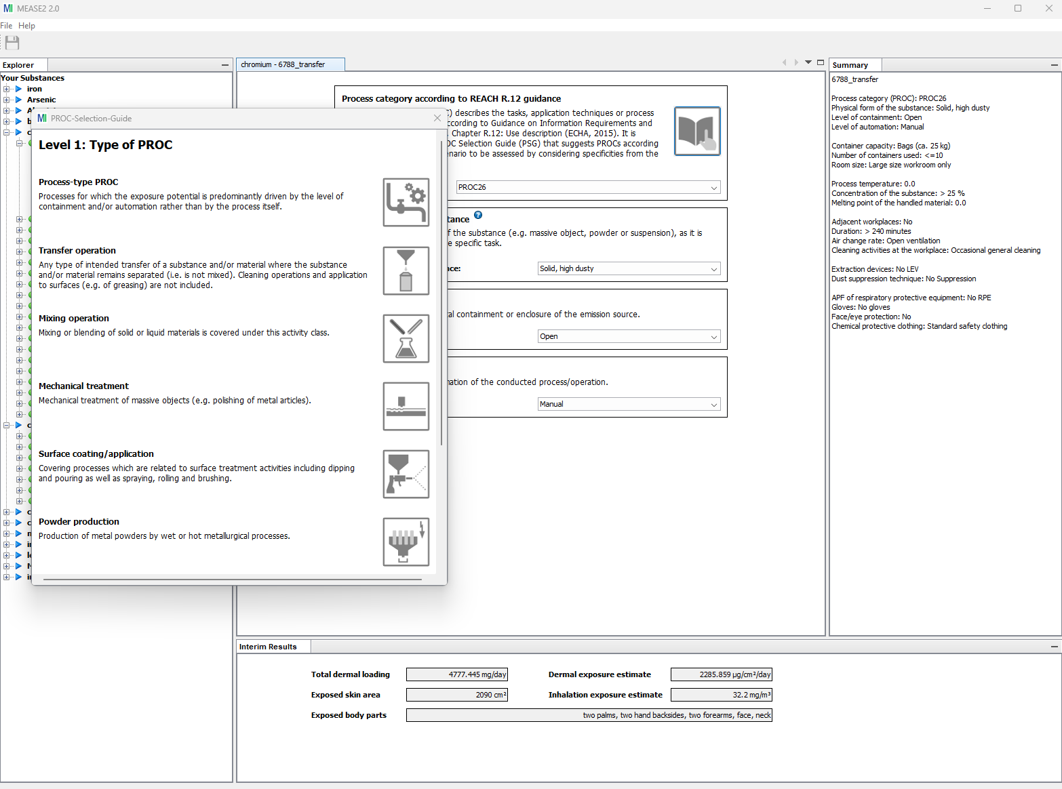Screen dimensions: 1062x789
Task: Open the 'Solid, high dusty' physical form dropdown
Action: [713, 268]
